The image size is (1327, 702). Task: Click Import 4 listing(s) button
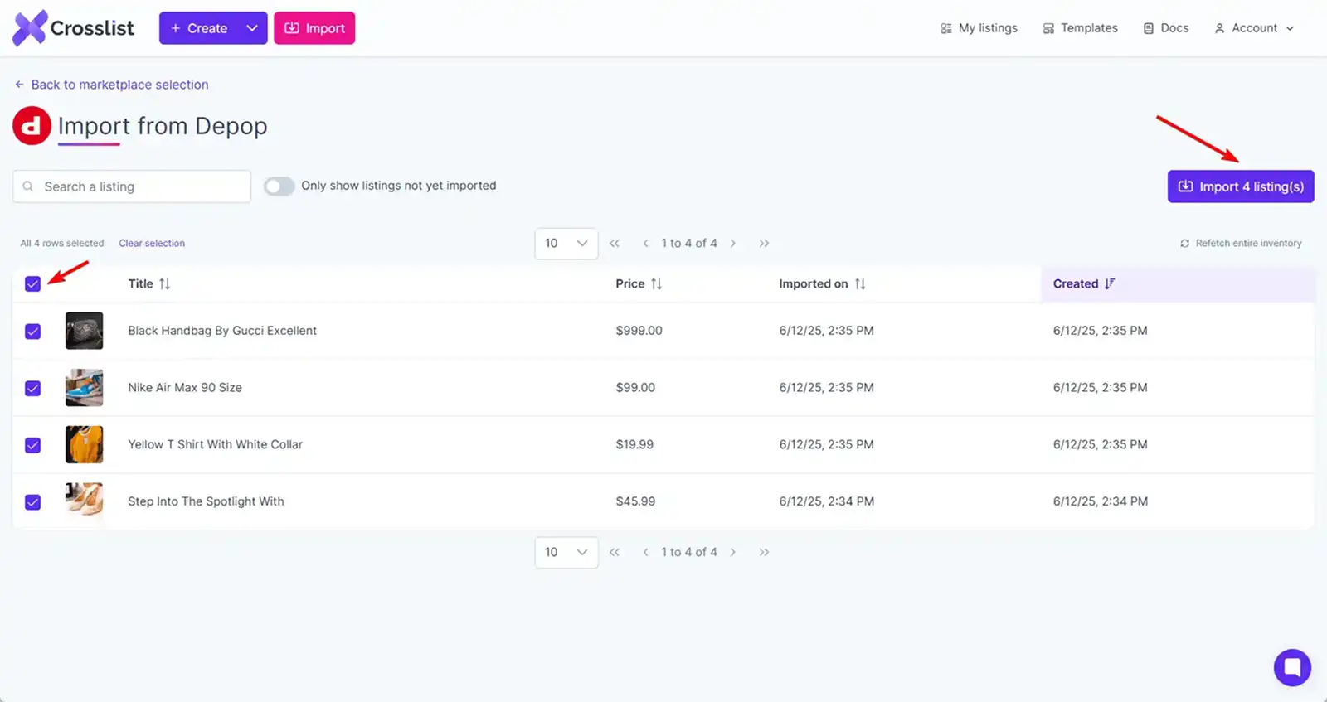click(1241, 186)
